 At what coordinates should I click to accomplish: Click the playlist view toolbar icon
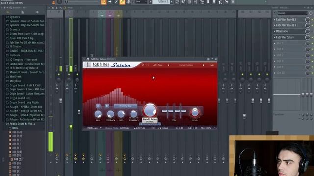tap(177, 2)
